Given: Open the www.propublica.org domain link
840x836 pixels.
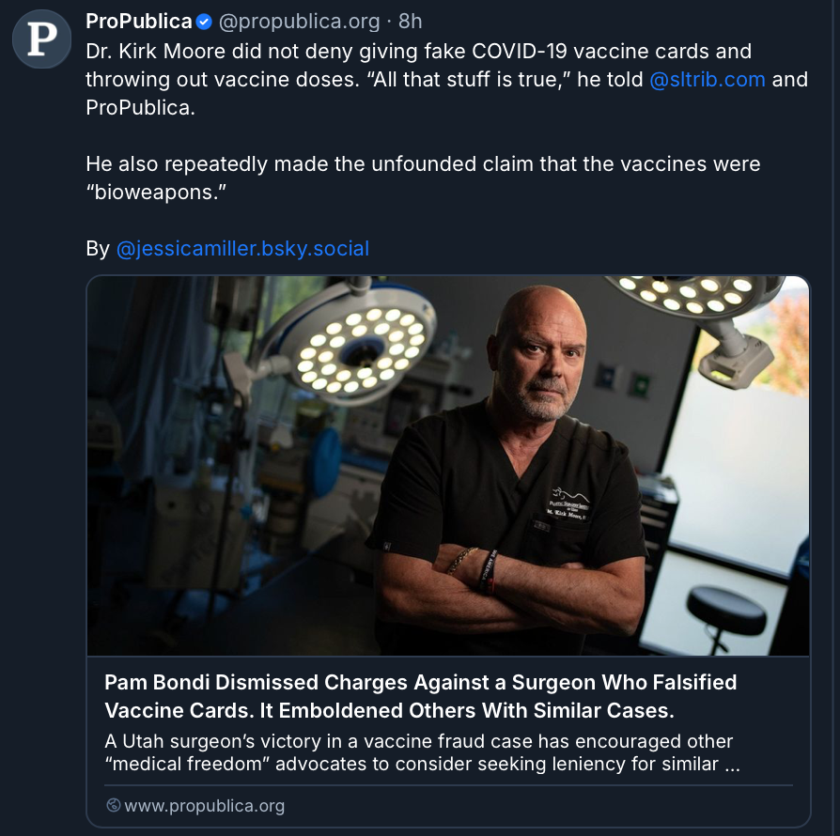Looking at the screenshot, I should (204, 806).
